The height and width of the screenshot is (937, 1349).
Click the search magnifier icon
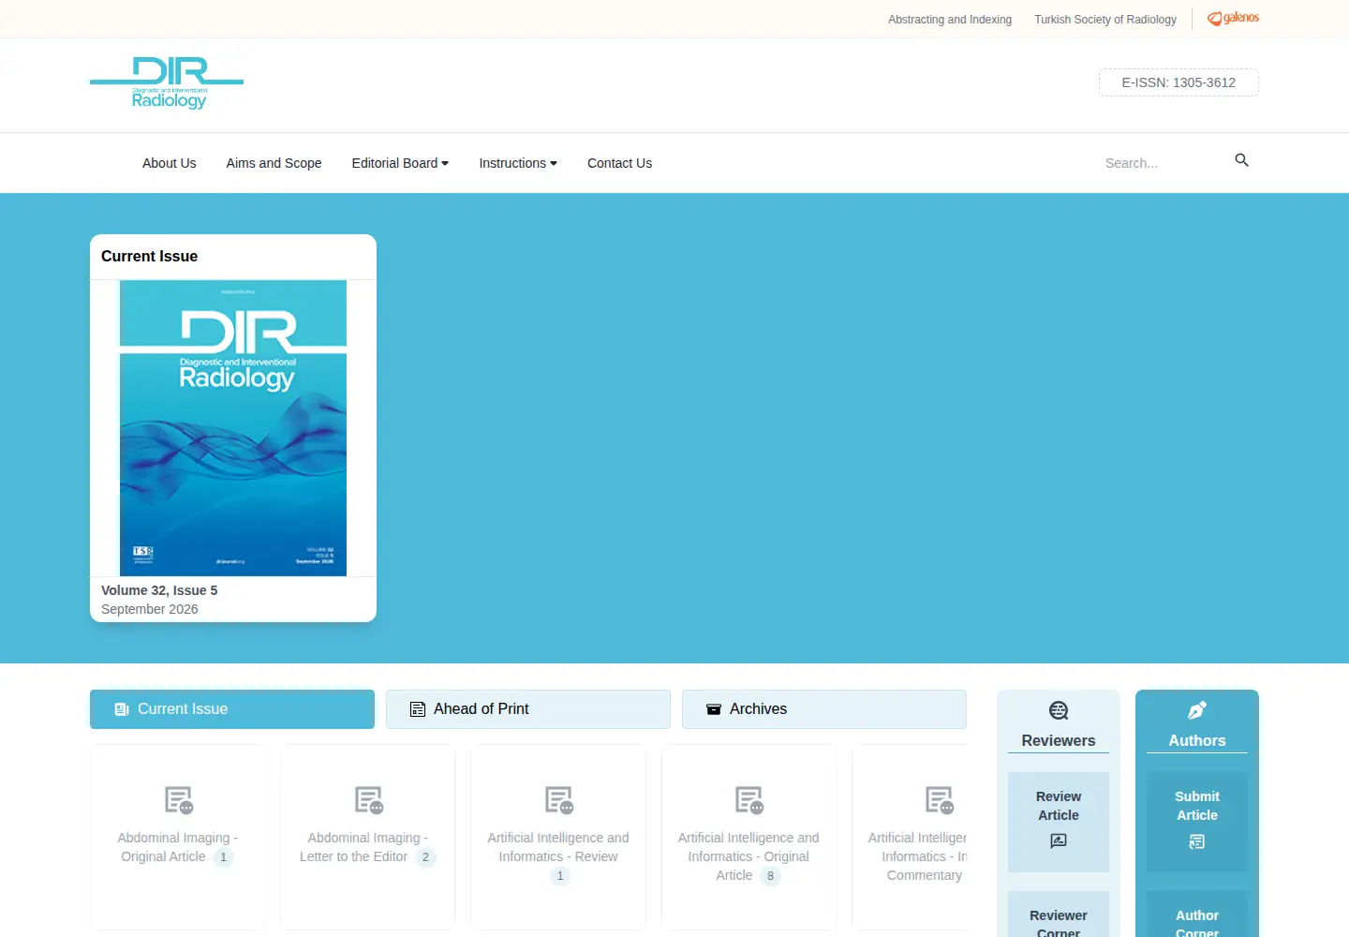pyautogui.click(x=1241, y=160)
